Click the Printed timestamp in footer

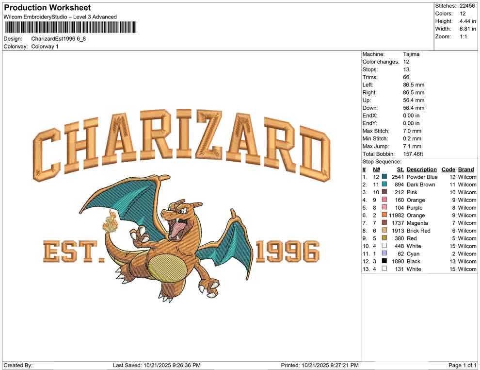coord(320,365)
